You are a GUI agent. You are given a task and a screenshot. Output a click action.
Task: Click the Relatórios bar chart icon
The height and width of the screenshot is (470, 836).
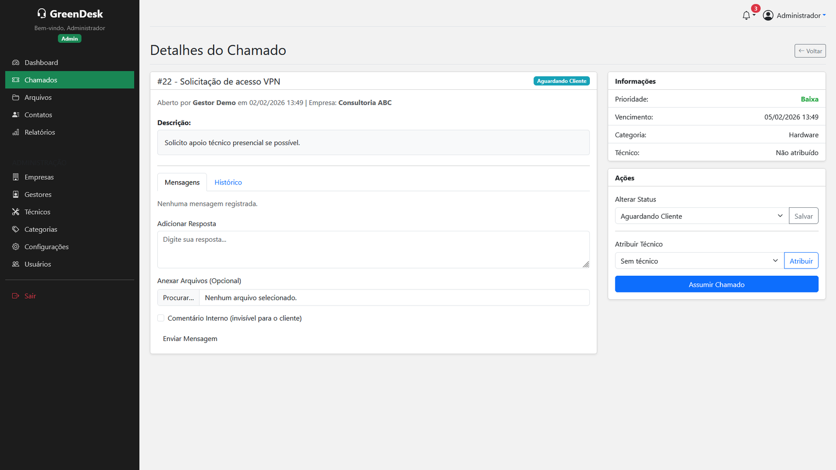pyautogui.click(x=16, y=133)
